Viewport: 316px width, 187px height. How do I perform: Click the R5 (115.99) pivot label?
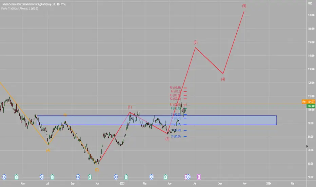pos(175,88)
